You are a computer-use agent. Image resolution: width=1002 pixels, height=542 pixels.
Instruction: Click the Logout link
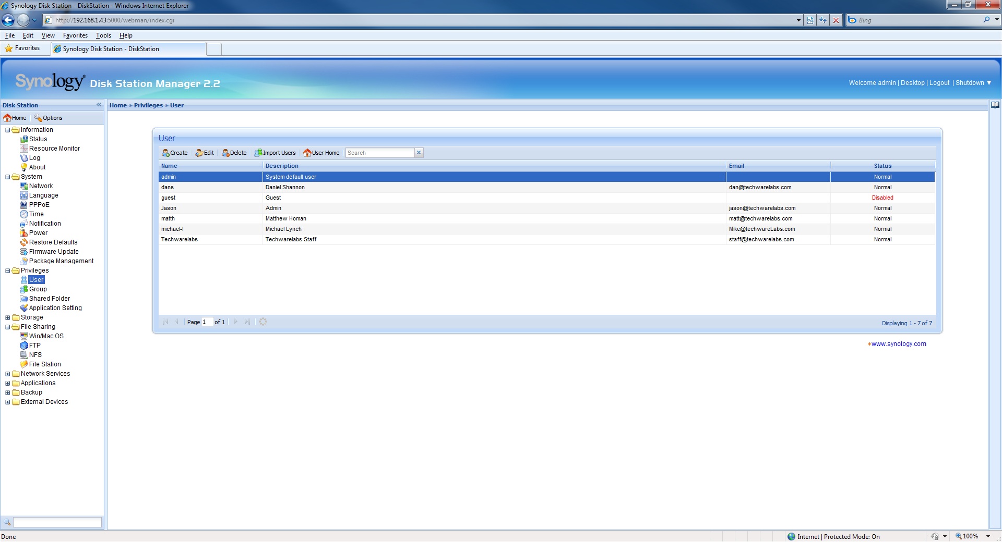point(939,83)
